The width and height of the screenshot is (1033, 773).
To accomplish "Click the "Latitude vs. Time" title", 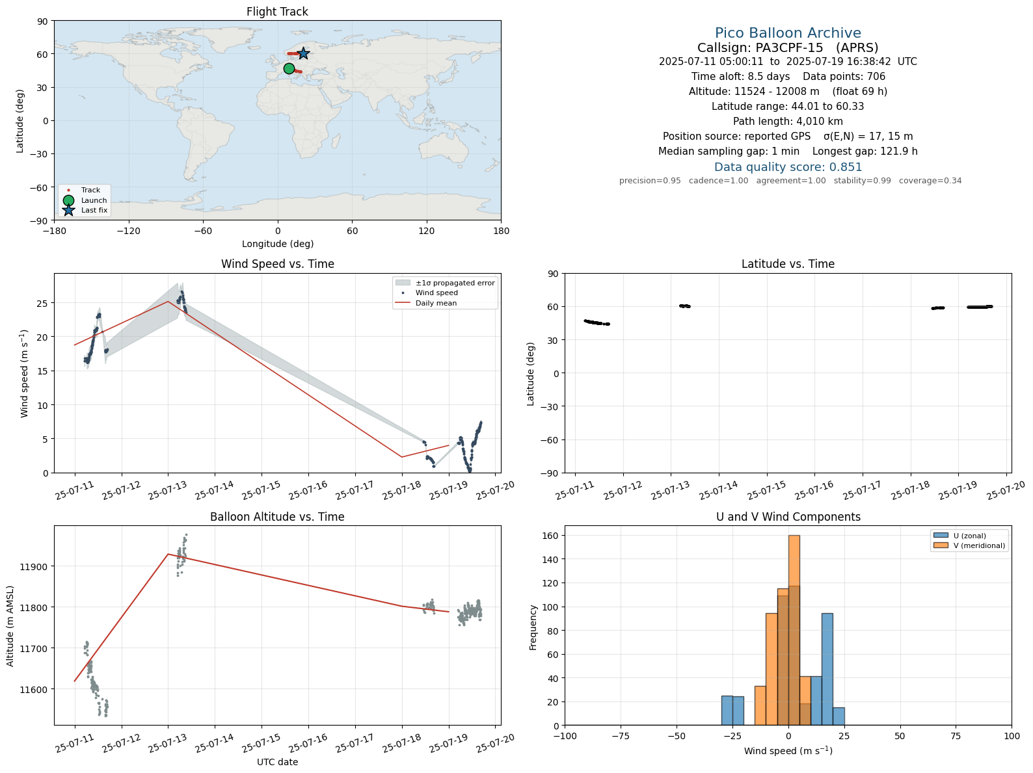I will point(788,264).
